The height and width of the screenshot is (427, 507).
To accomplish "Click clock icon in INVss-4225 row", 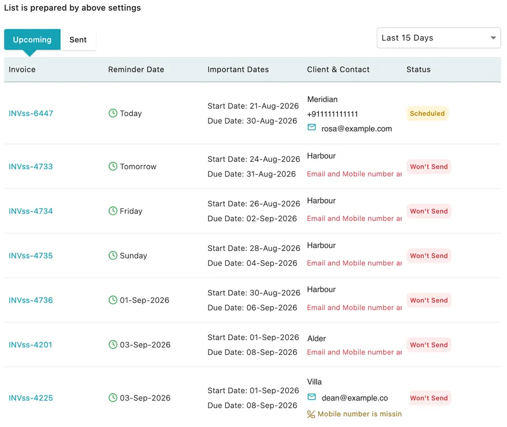I will tap(113, 398).
